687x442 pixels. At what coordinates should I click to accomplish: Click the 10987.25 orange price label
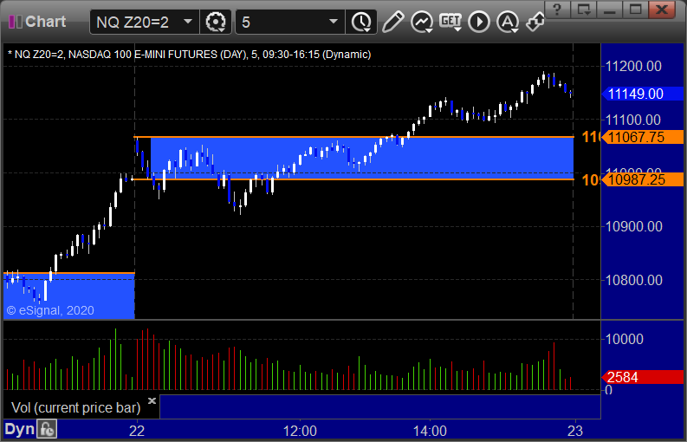[642, 179]
